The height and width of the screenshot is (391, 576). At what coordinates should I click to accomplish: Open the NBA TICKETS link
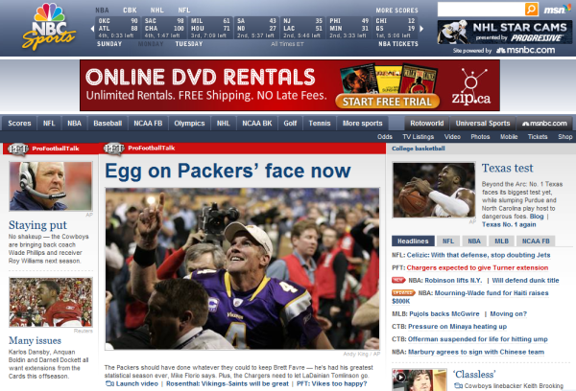tap(398, 44)
